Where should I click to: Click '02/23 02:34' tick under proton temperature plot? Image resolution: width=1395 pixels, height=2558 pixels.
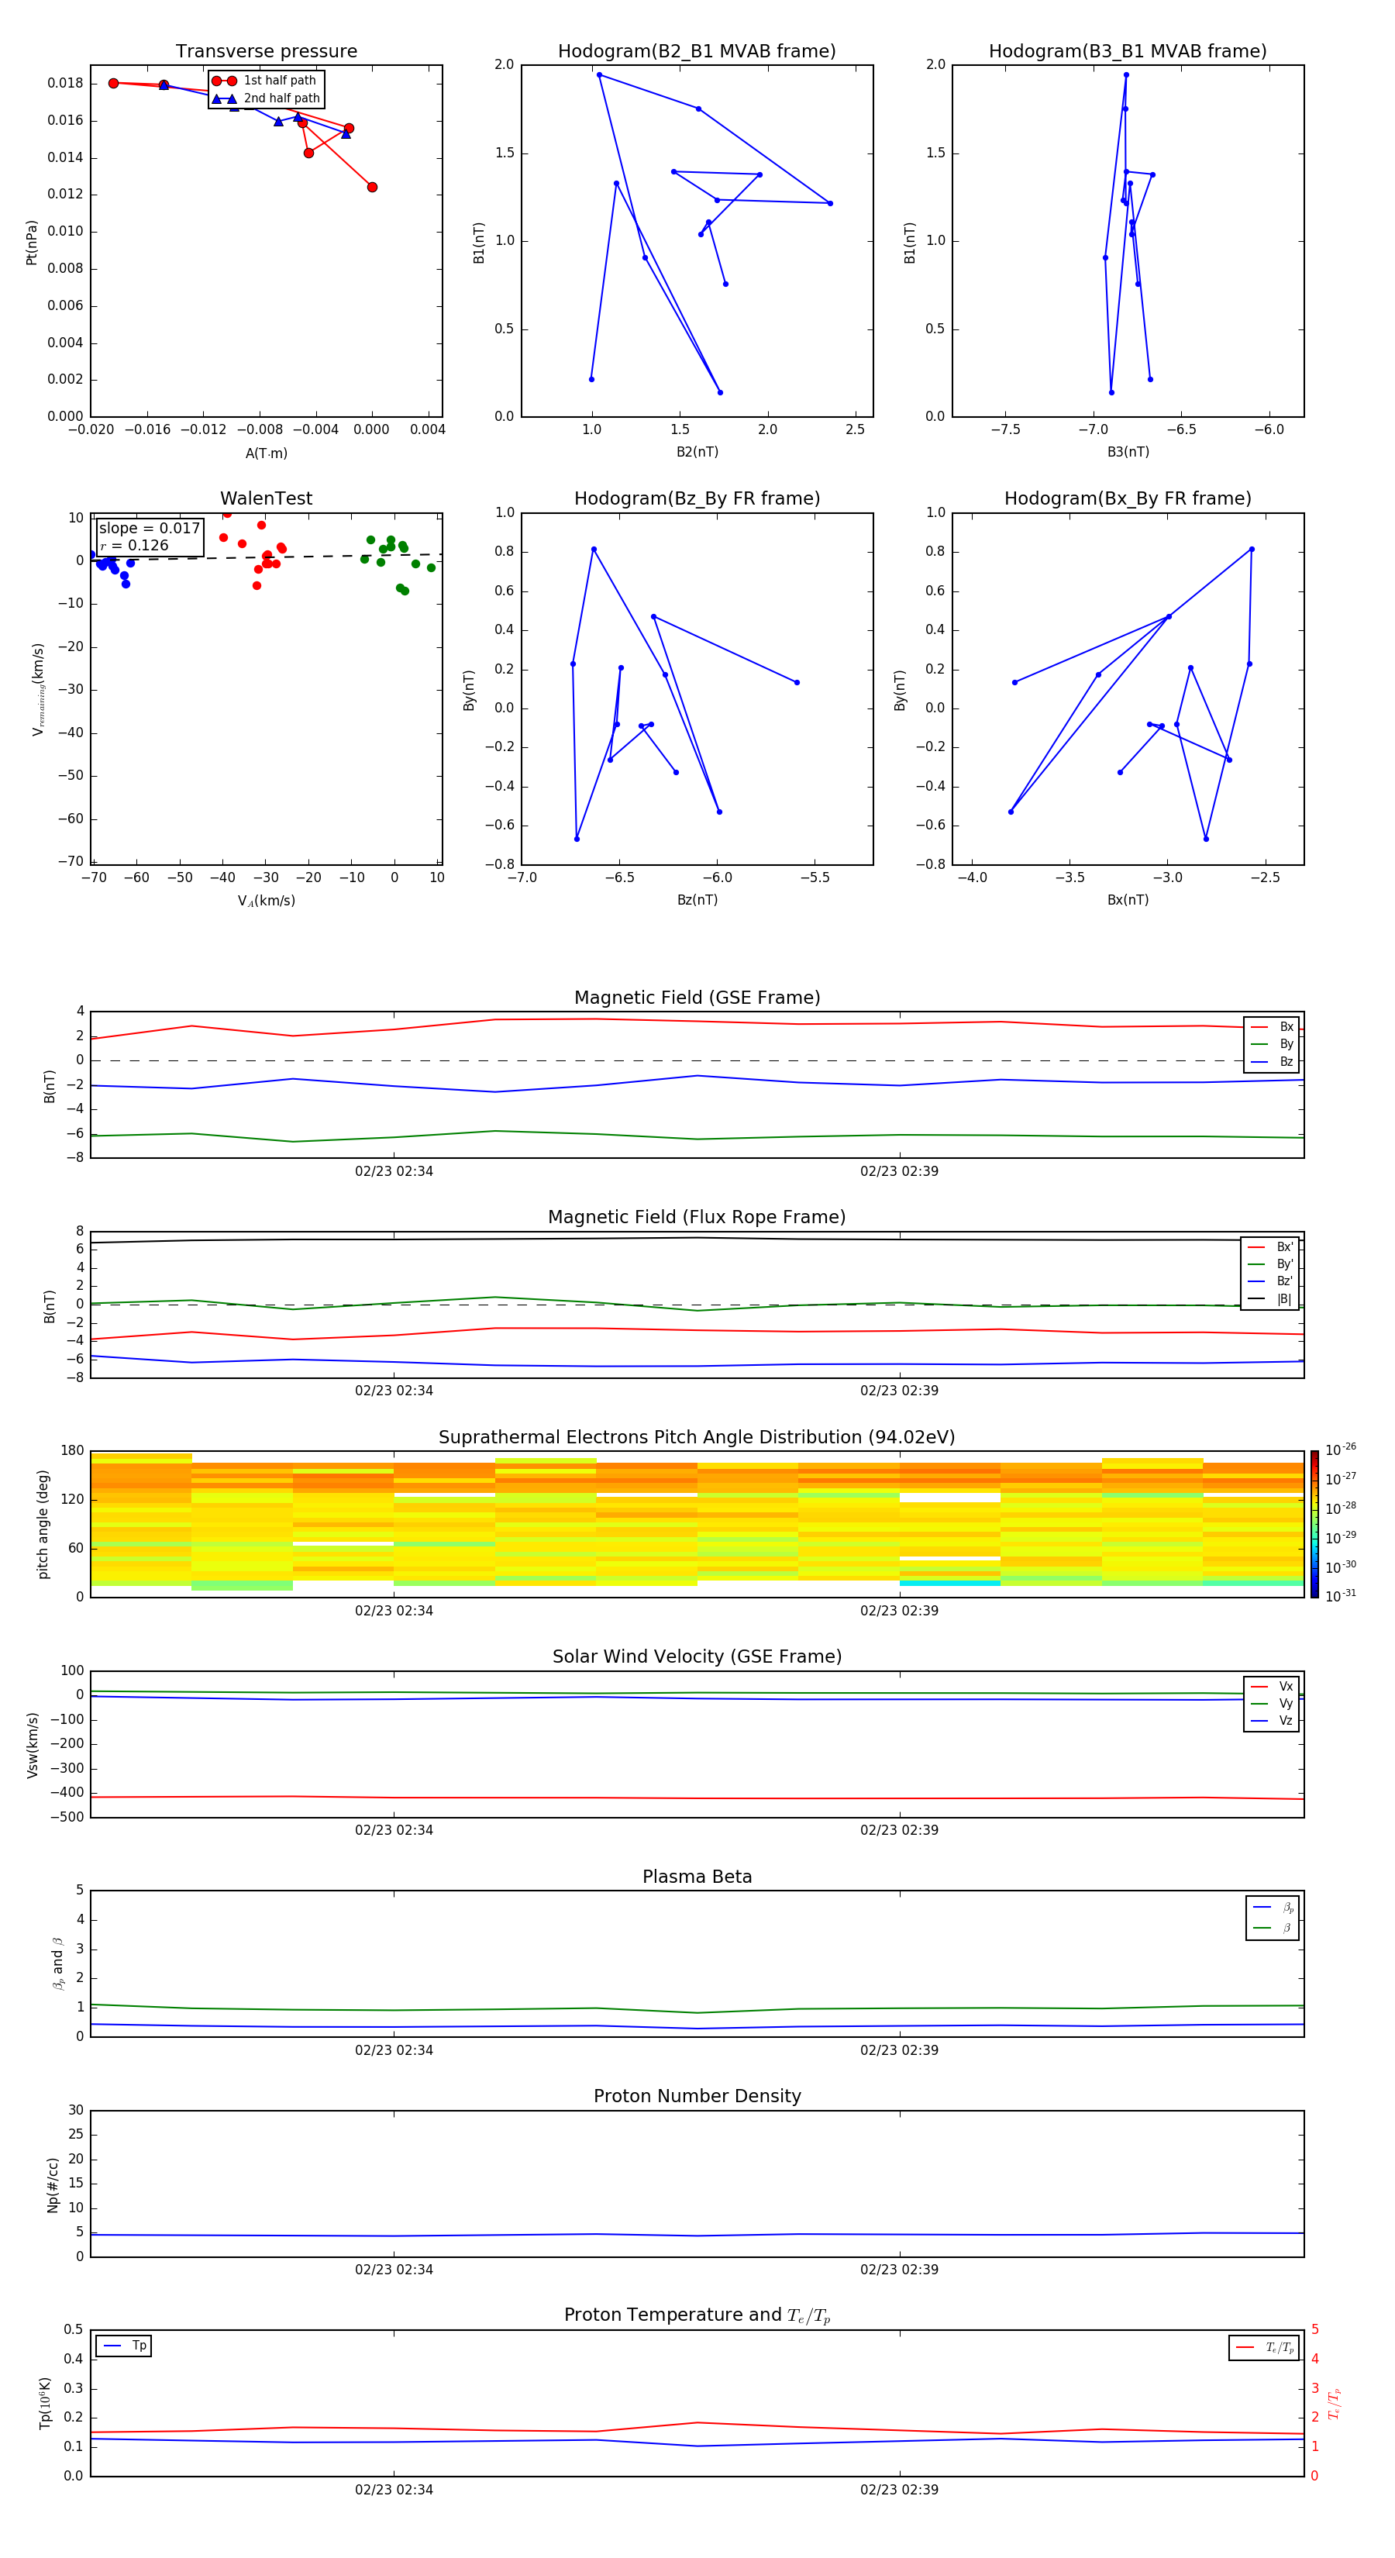point(394,2490)
